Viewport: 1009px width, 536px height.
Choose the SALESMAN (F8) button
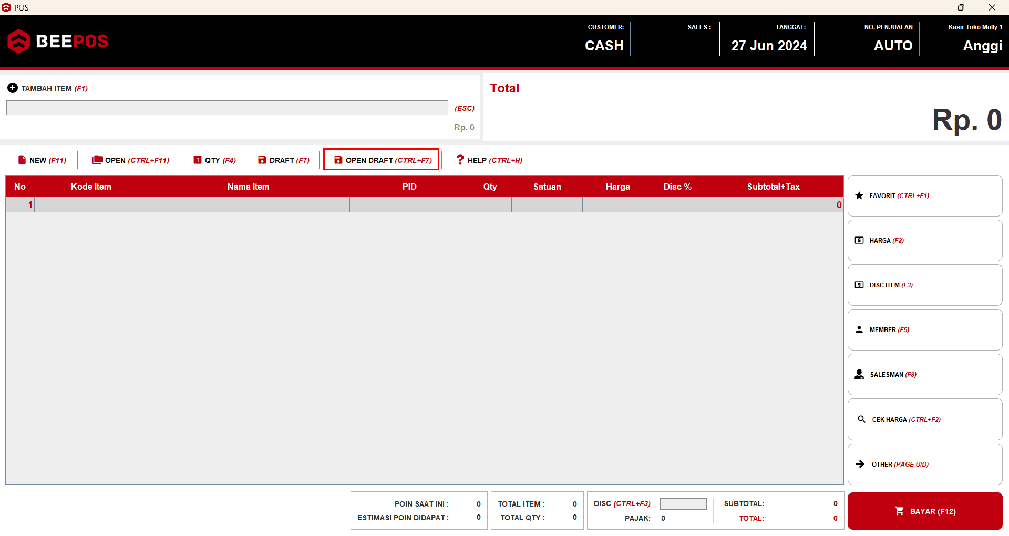pyautogui.click(x=925, y=374)
